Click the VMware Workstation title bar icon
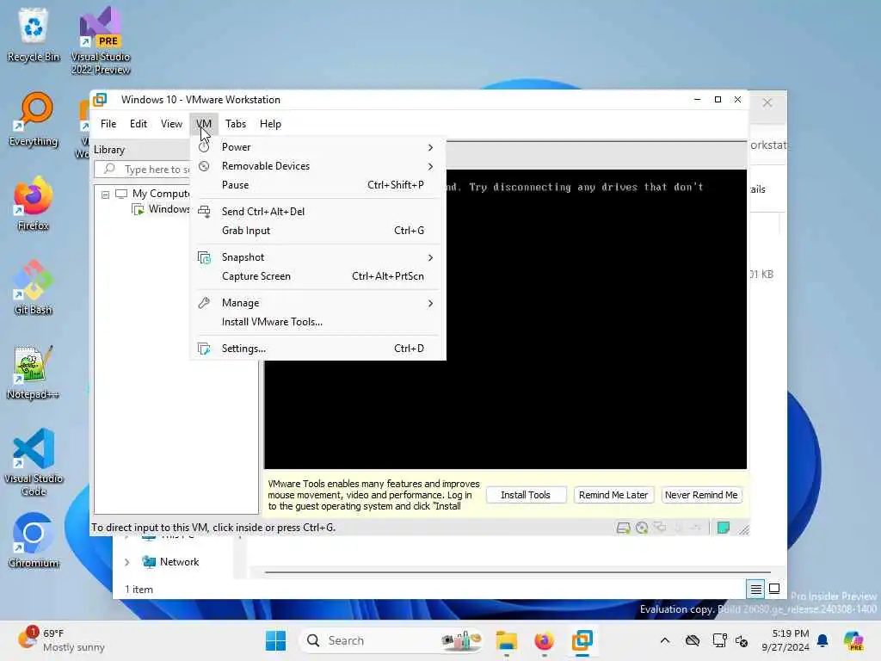Image resolution: width=881 pixels, height=661 pixels. [100, 100]
